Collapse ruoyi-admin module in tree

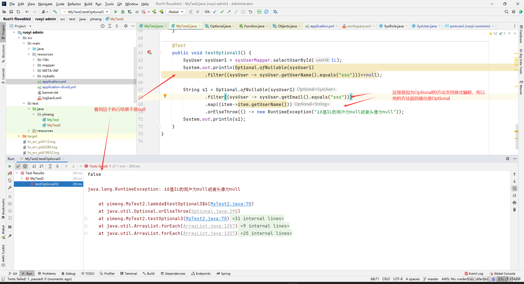pos(14,32)
